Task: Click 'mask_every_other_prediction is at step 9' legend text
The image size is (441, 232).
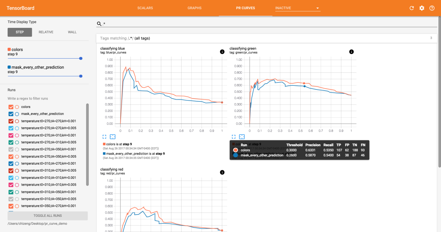Action: pos(136,153)
